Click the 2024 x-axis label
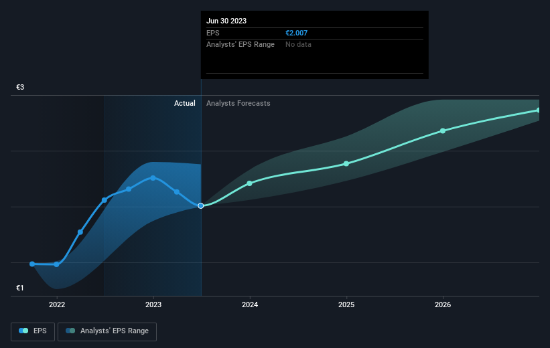The height and width of the screenshot is (348, 550). 250,304
